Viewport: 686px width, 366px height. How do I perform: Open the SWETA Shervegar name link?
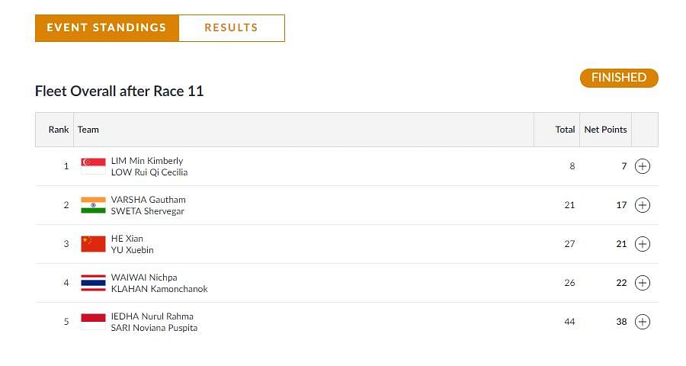(x=147, y=211)
